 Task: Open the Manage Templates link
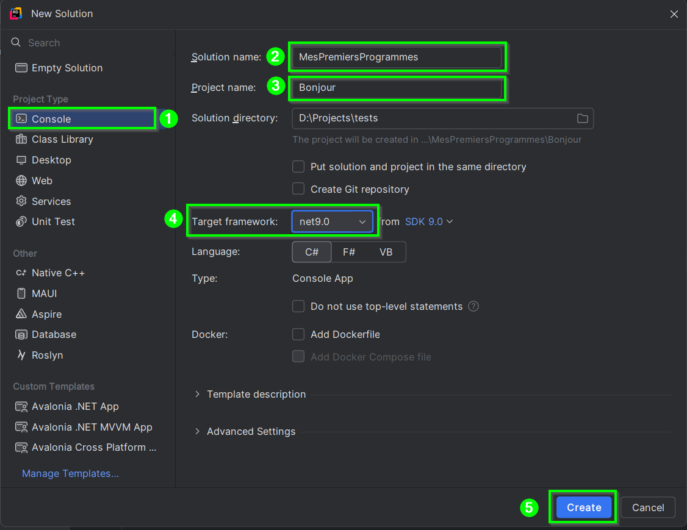70,473
